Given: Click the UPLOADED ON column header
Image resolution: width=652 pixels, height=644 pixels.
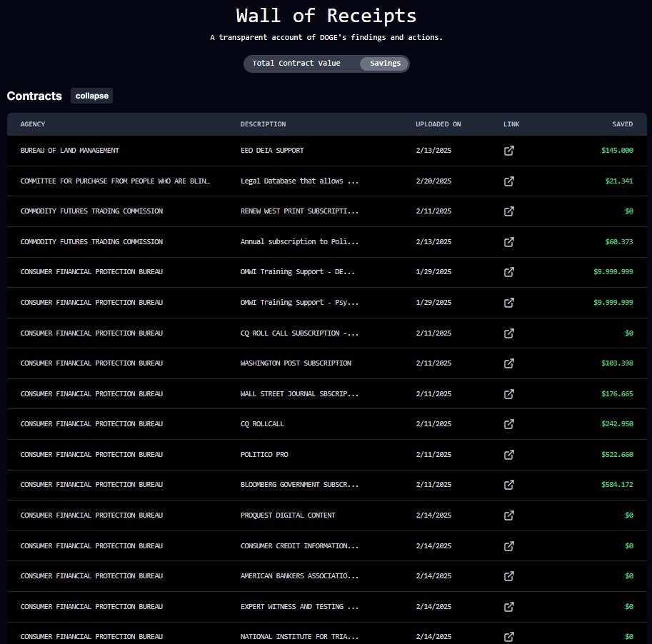Looking at the screenshot, I should coord(438,124).
